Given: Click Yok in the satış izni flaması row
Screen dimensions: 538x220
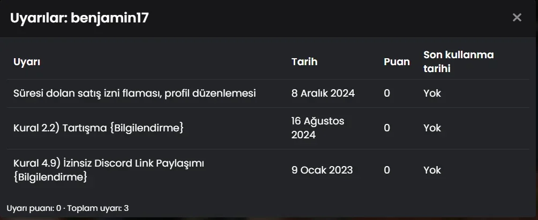Looking at the screenshot, I should click(x=432, y=93).
